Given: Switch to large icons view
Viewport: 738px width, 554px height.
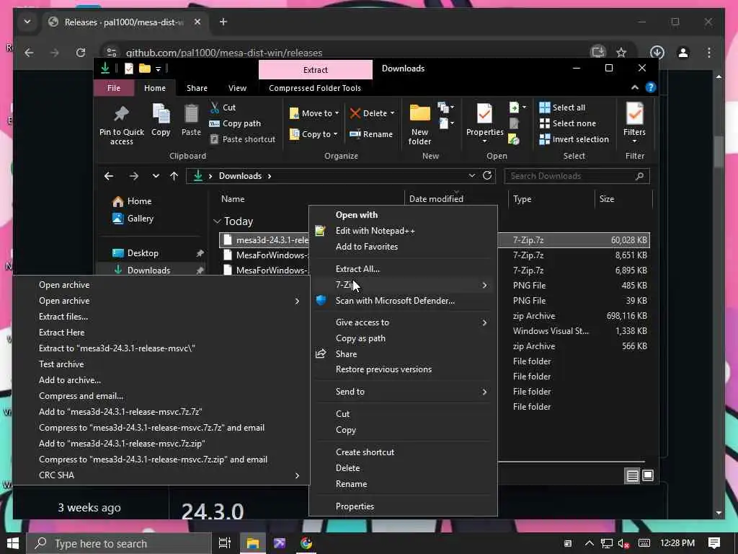Looking at the screenshot, I should (648, 476).
